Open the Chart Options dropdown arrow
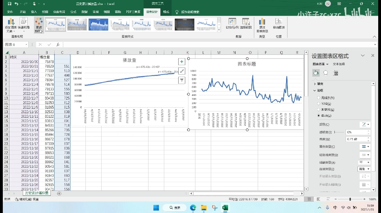 click(327, 64)
